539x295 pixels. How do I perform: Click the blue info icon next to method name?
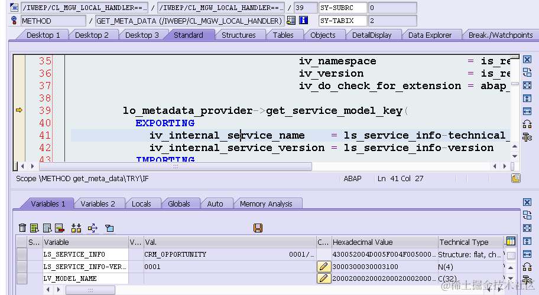coord(303,21)
